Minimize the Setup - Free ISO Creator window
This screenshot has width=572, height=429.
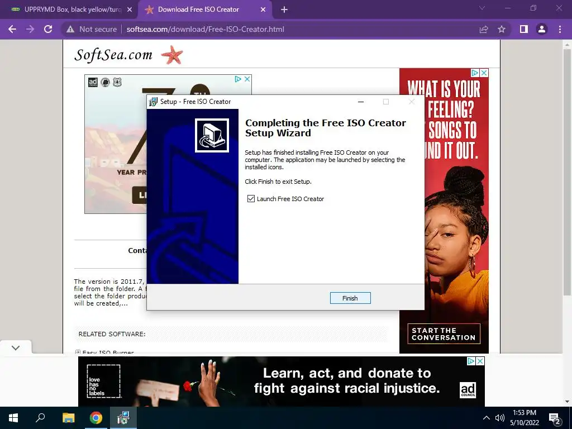click(361, 102)
